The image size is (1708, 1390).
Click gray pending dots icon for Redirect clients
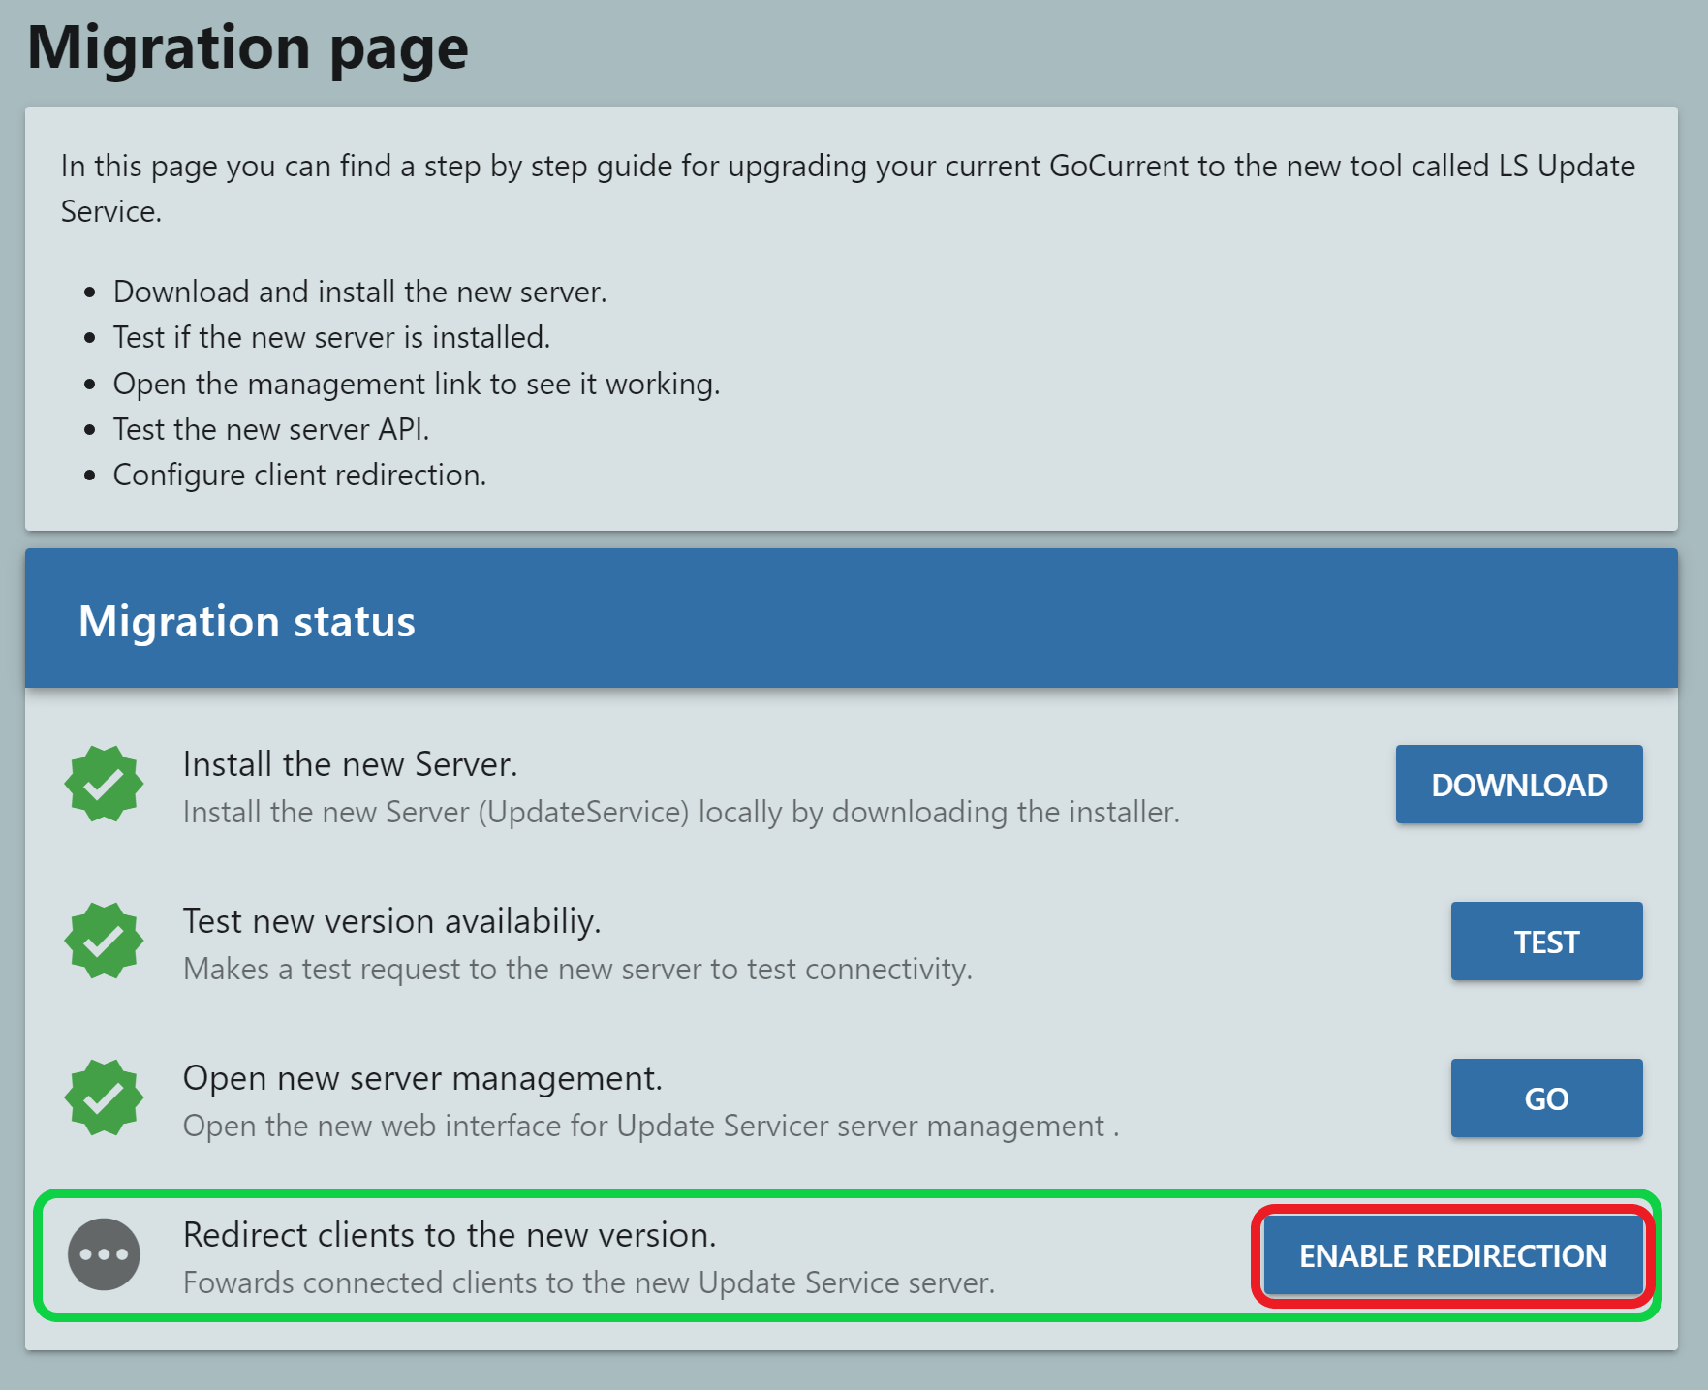click(x=104, y=1254)
